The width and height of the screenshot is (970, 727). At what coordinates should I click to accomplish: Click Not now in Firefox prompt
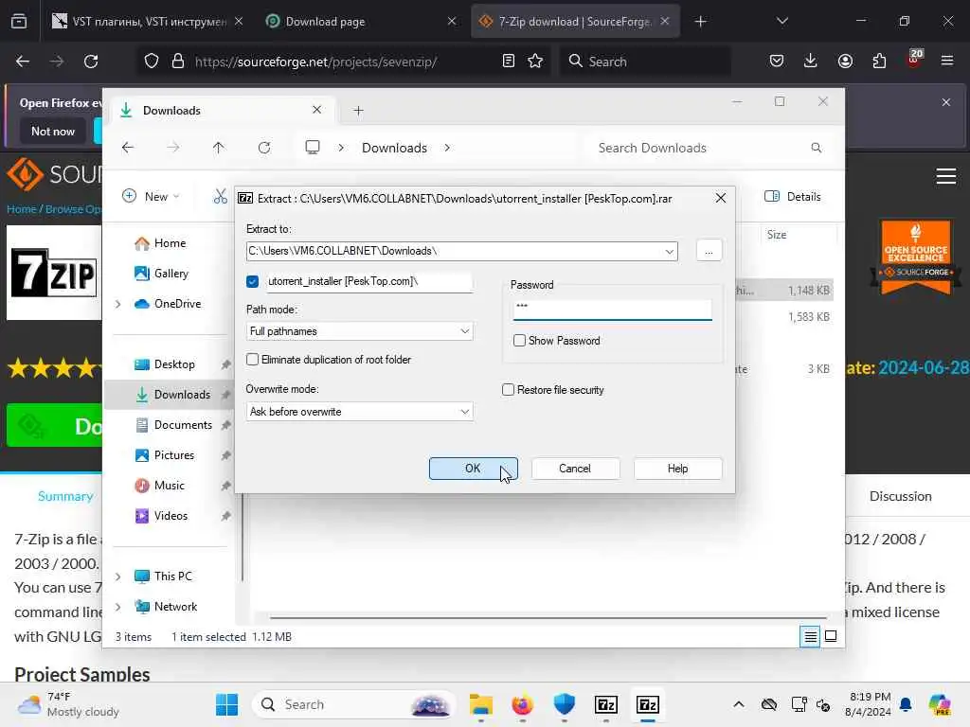click(x=53, y=131)
